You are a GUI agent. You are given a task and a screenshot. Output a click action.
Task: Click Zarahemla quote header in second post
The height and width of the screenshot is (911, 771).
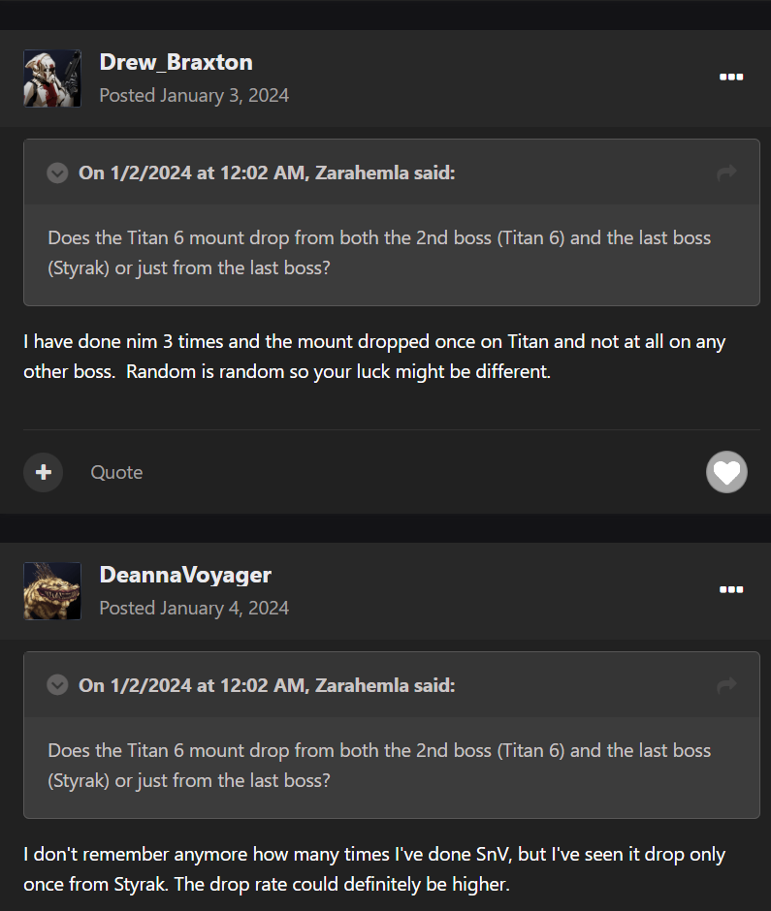267,685
